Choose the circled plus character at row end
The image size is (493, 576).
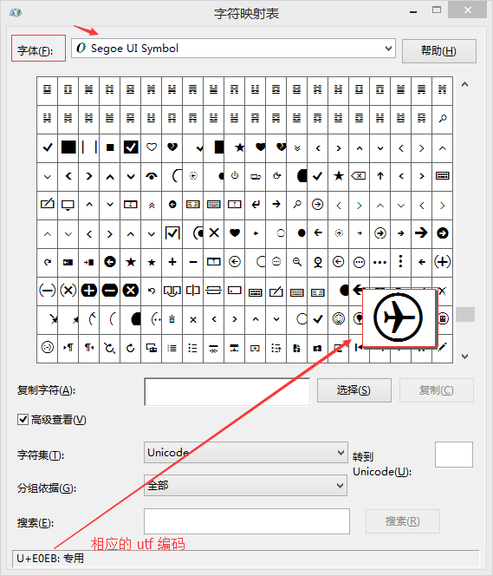click(x=443, y=262)
